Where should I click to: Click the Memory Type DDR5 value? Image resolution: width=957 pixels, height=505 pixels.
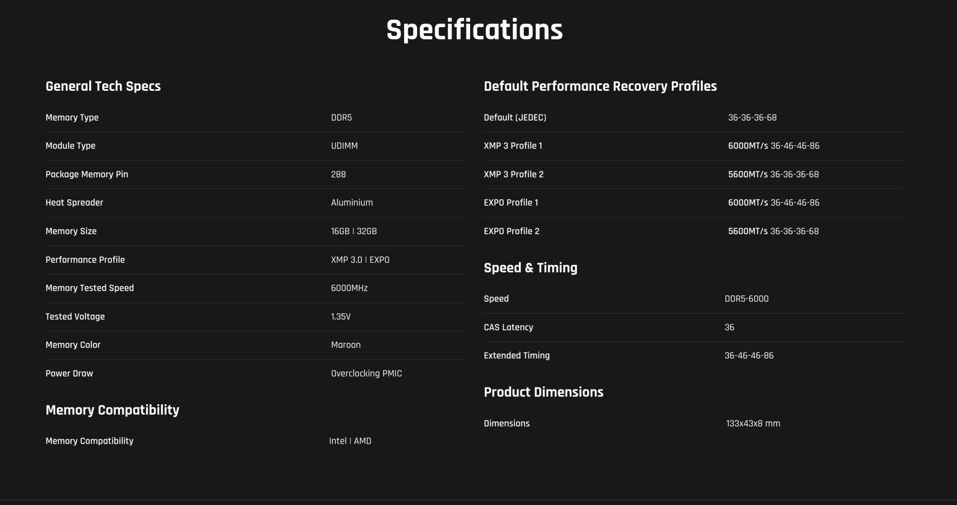click(341, 118)
